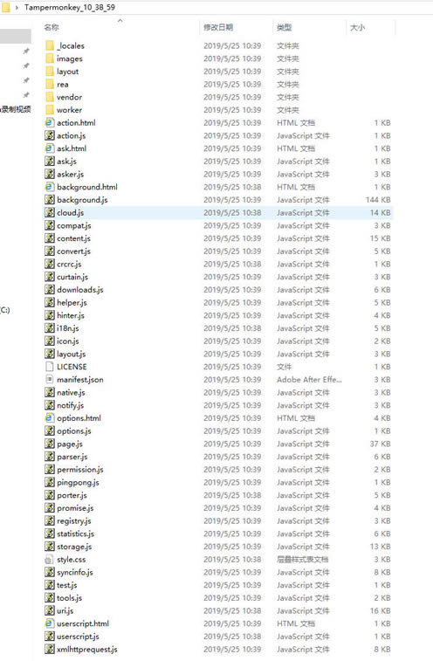Screen dimensions: 433x661
Task: Expand breadcrumb chevron before Tampermonkey_10_38_59
Action: 17,7
